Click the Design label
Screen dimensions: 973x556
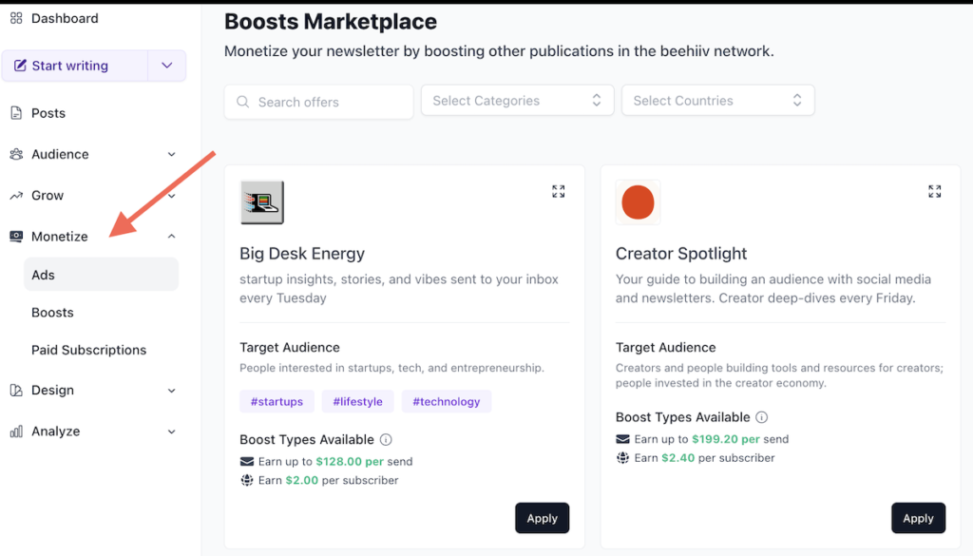(x=53, y=391)
